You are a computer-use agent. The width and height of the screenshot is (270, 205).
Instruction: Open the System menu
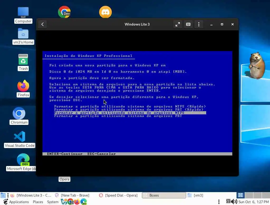(x=53, y=202)
